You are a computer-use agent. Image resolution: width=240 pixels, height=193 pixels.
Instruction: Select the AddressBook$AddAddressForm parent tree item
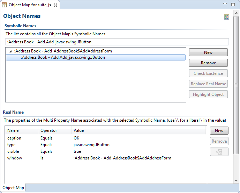[63, 51]
